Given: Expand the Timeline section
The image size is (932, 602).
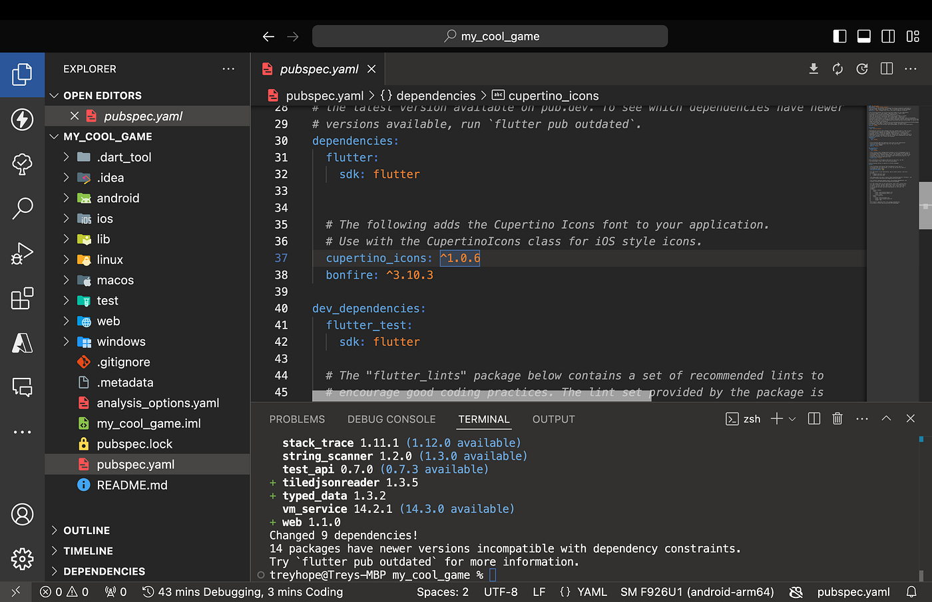Looking at the screenshot, I should click(x=55, y=551).
